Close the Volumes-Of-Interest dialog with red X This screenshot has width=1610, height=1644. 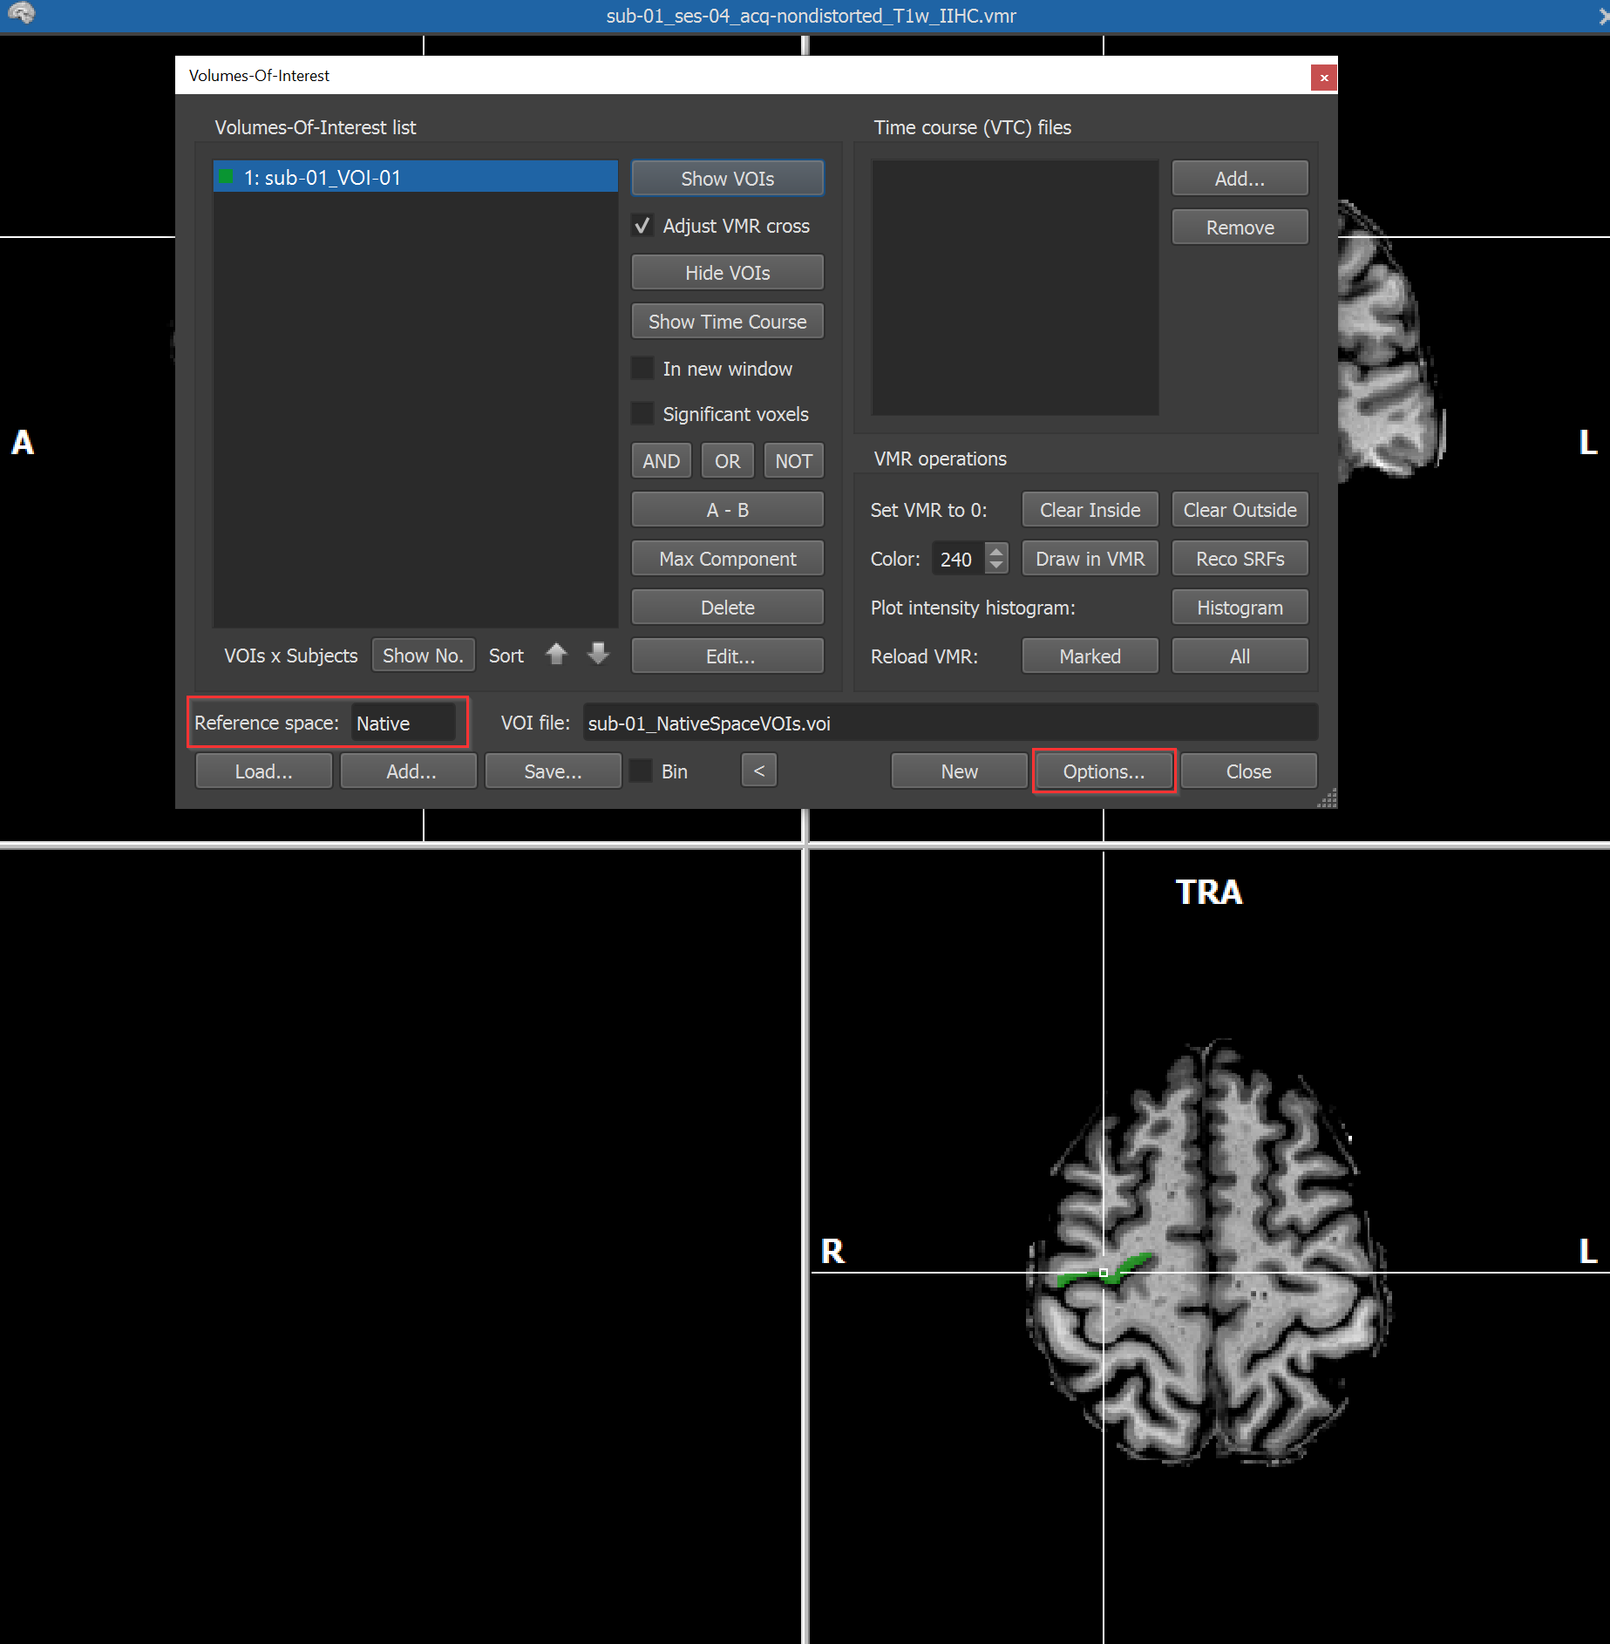tap(1323, 78)
